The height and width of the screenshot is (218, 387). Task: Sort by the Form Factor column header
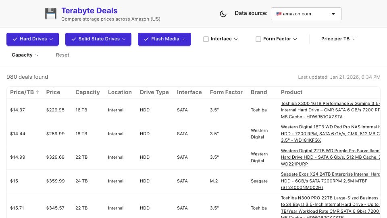coord(226,92)
